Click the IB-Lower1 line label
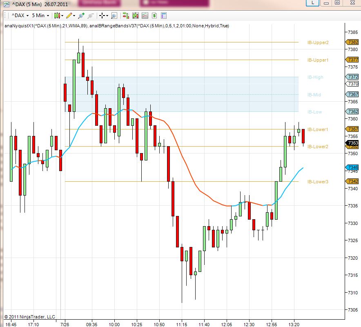The height and width of the screenshot is (327, 361). (318, 129)
